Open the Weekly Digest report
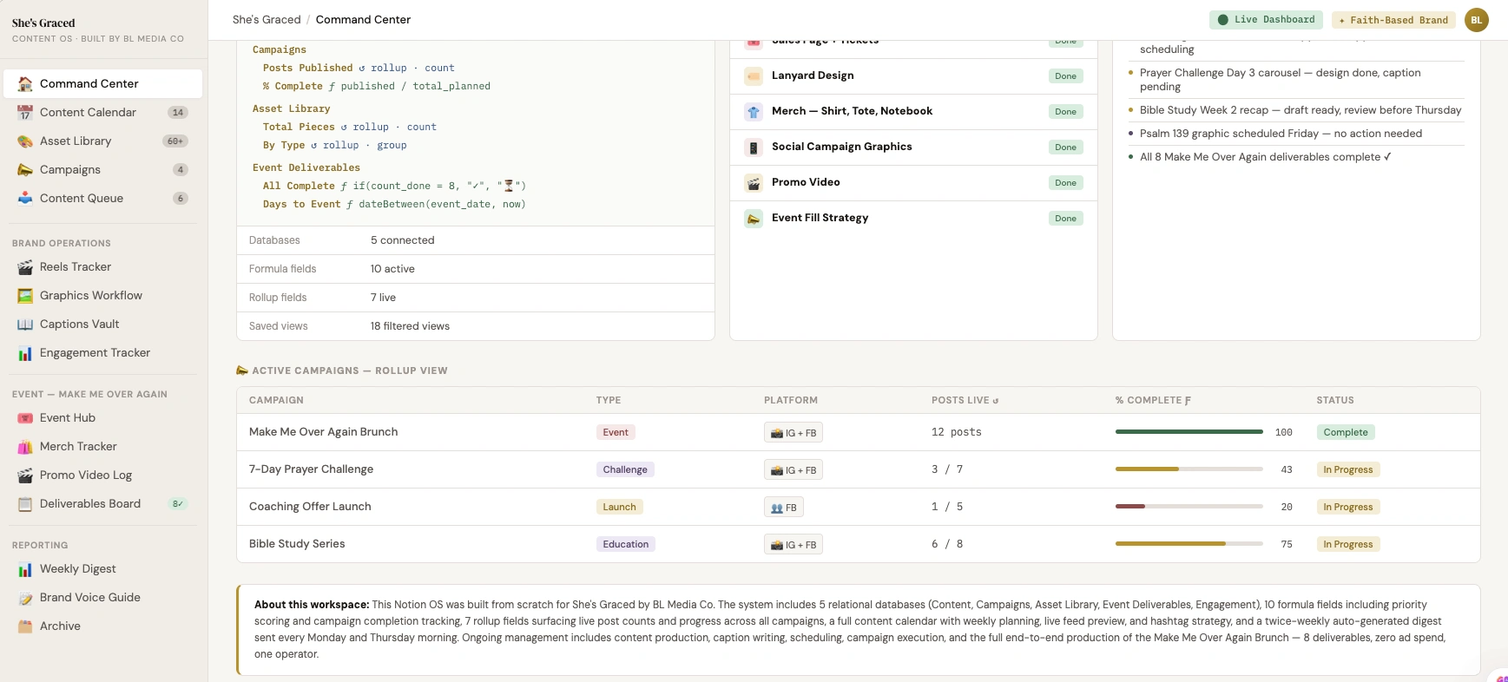Viewport: 1508px width, 682px height. click(x=78, y=569)
